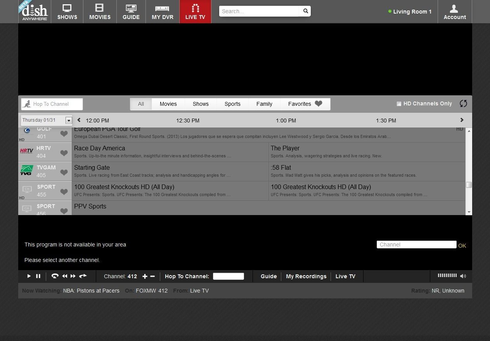Refresh the guide using the reload icon
This screenshot has width=490, height=341.
463,103
